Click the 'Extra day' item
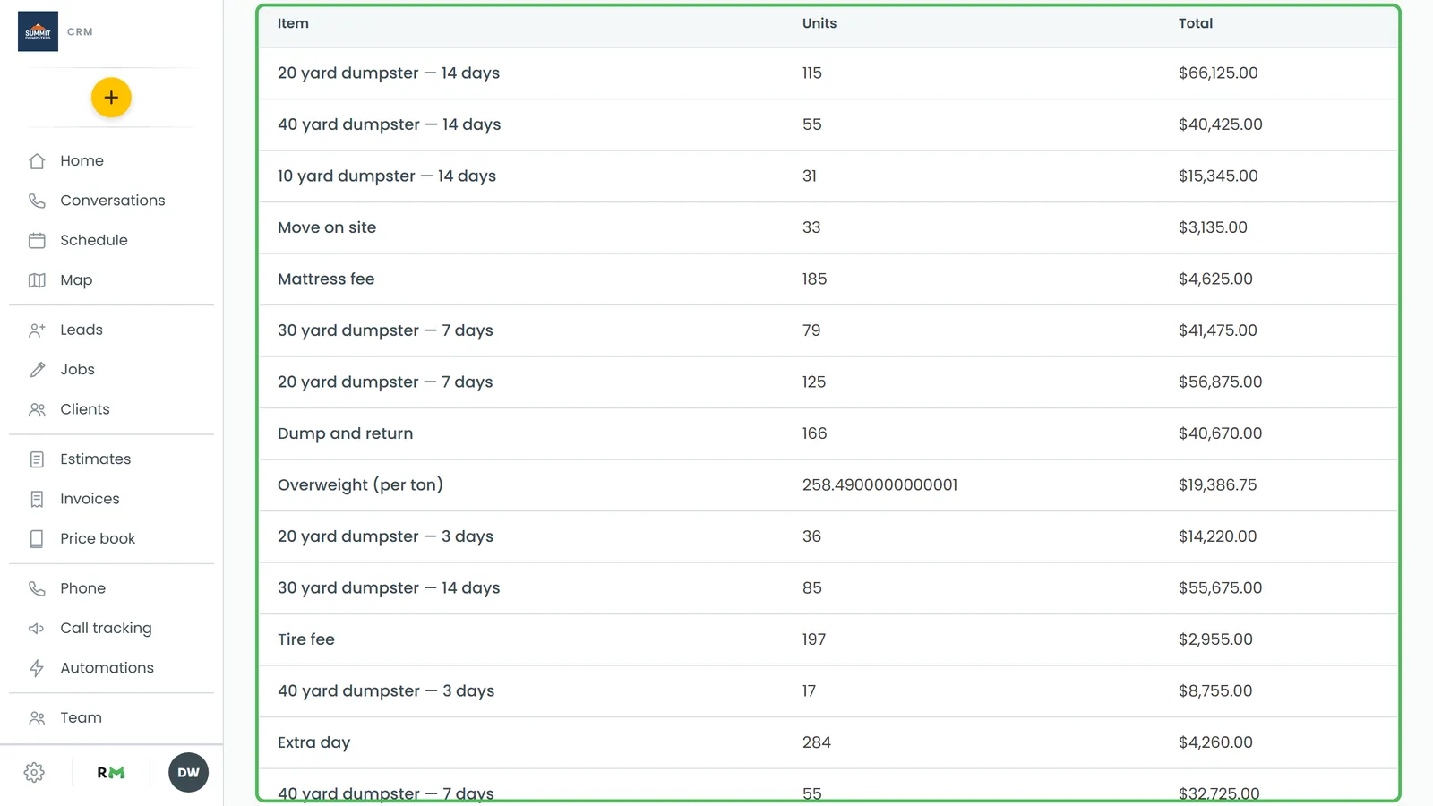This screenshot has height=806, width=1433. tap(313, 742)
